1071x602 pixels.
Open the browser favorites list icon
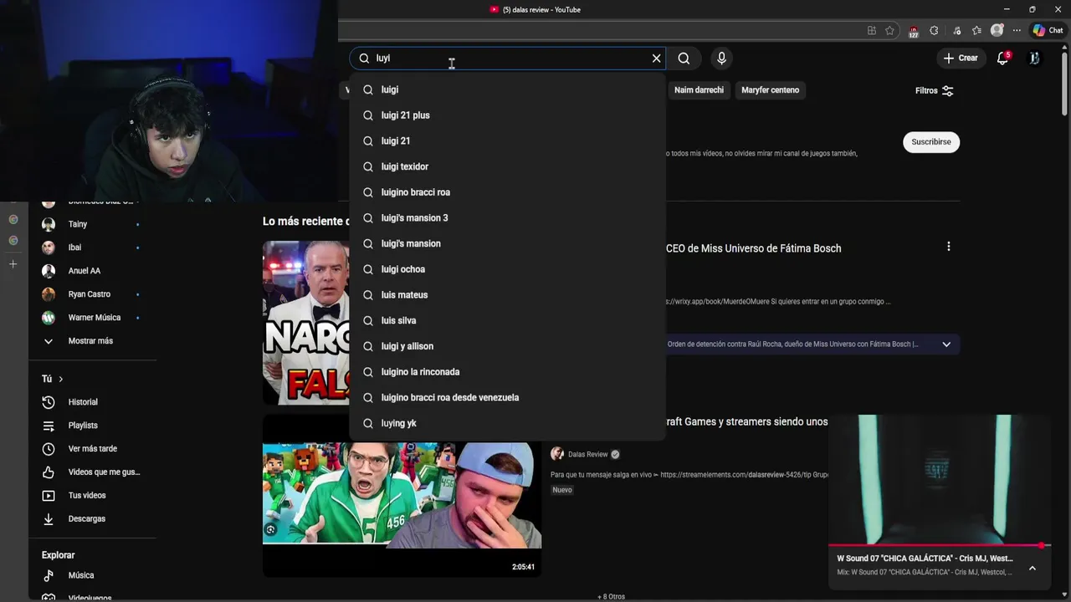(976, 30)
